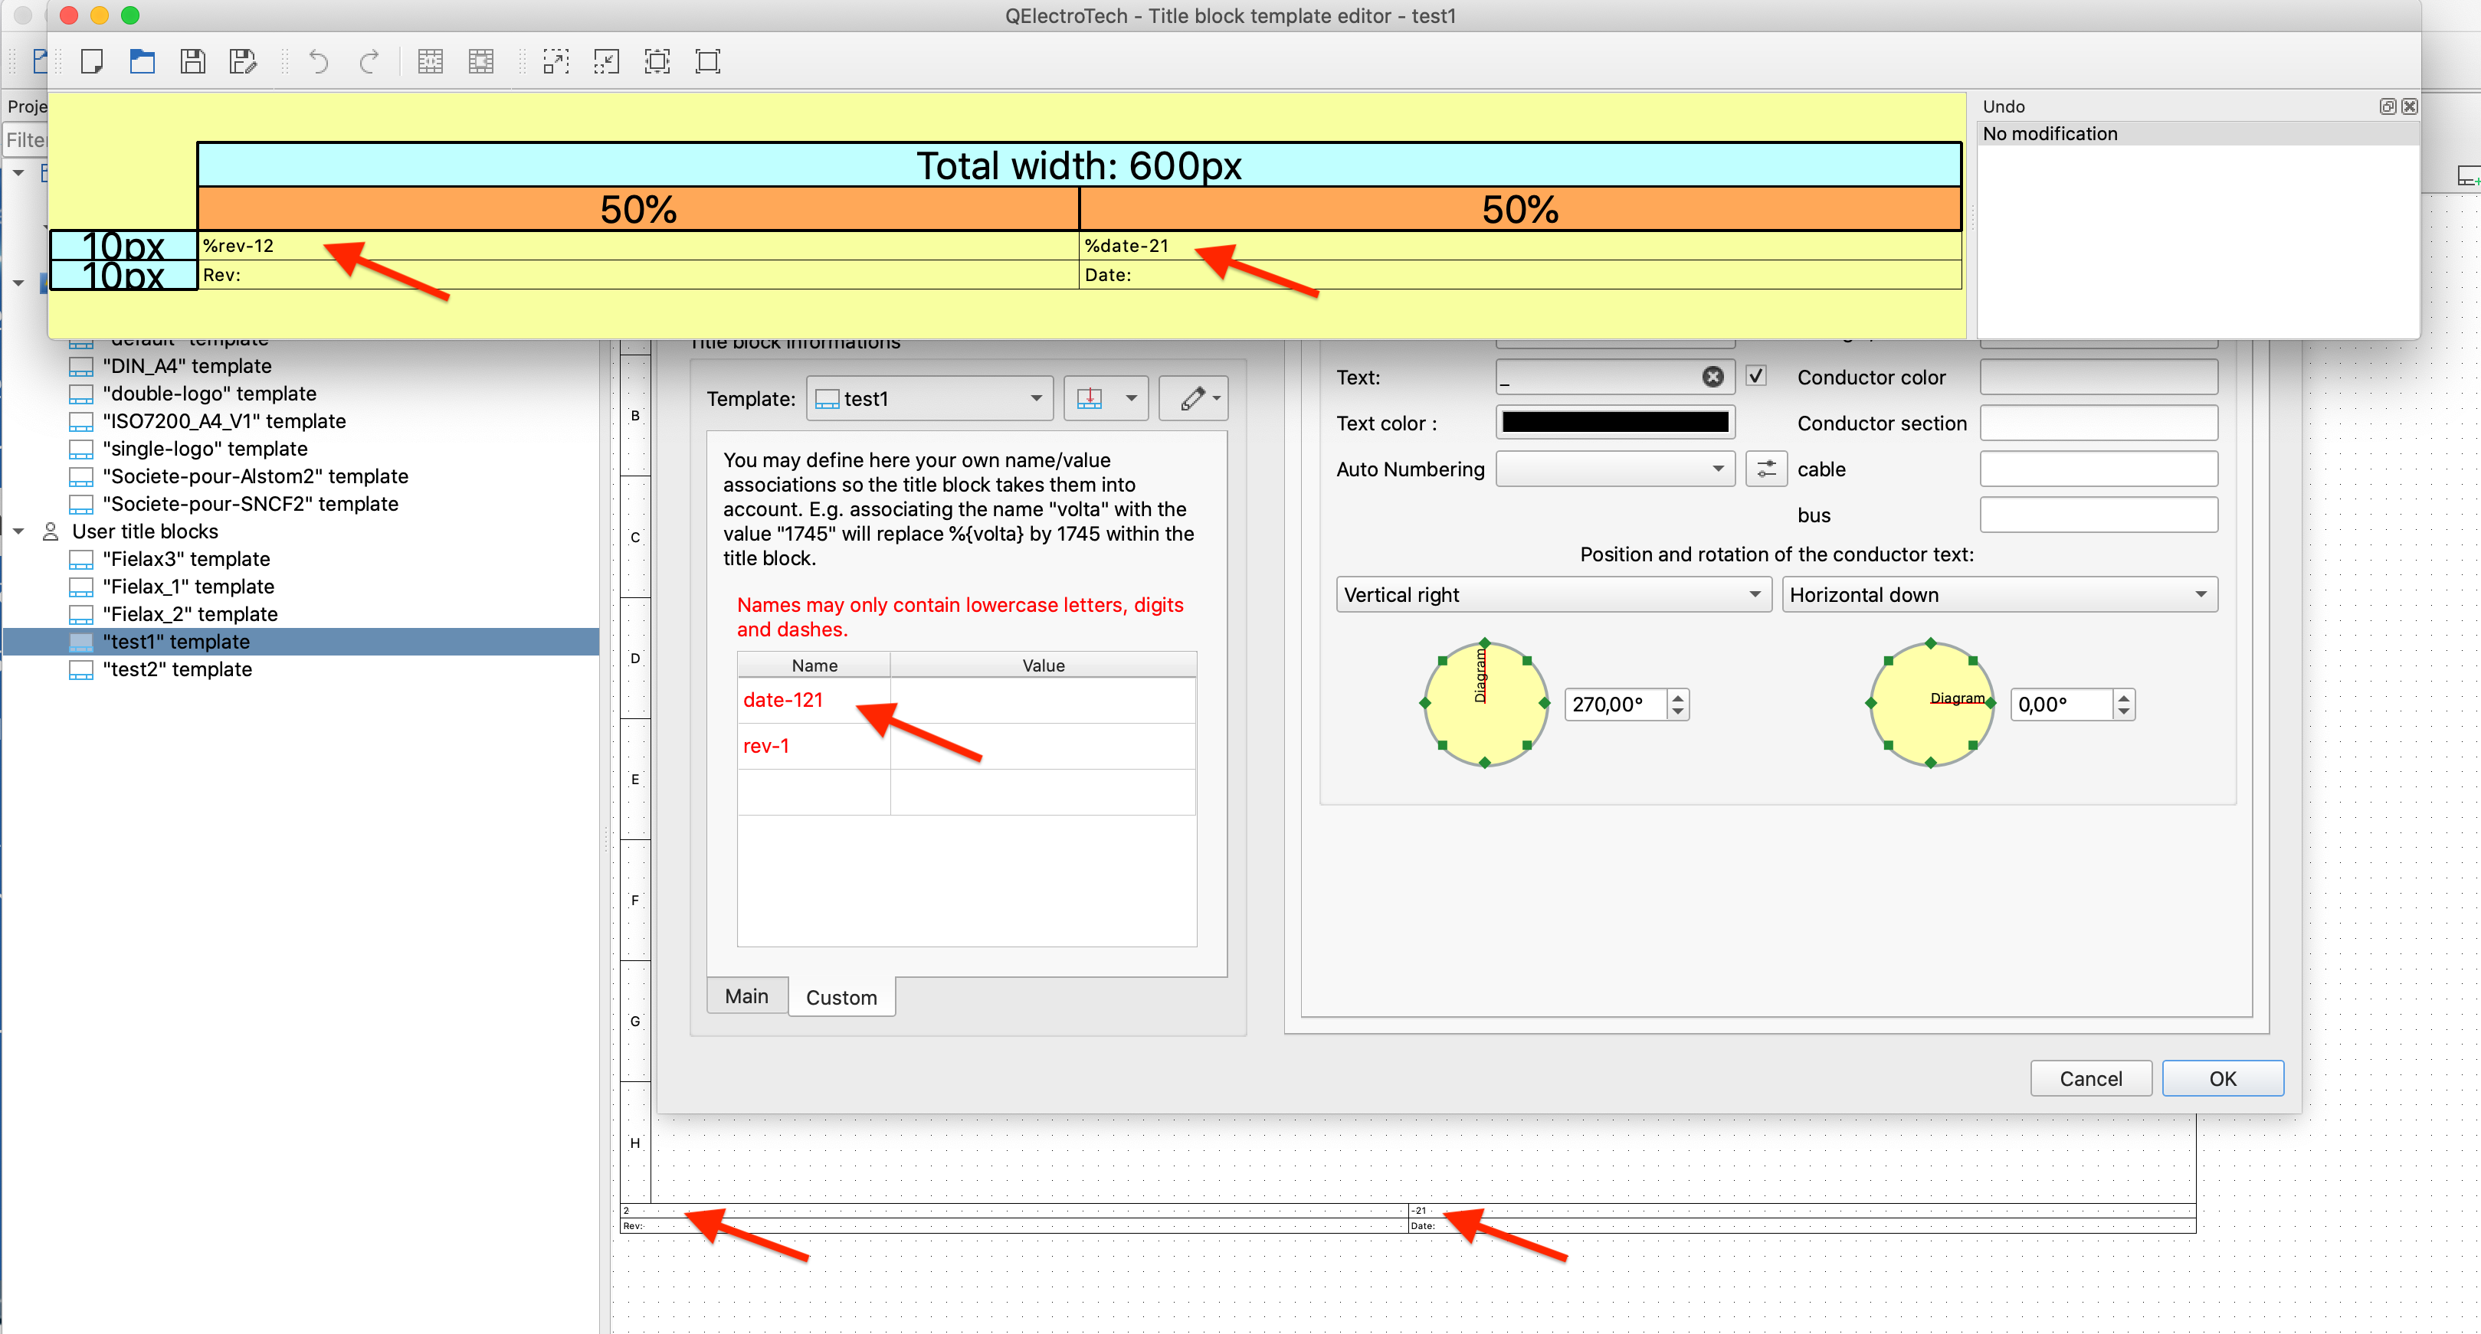
Task: Click the Save As floppy-with-pencil icon
Action: (x=243, y=61)
